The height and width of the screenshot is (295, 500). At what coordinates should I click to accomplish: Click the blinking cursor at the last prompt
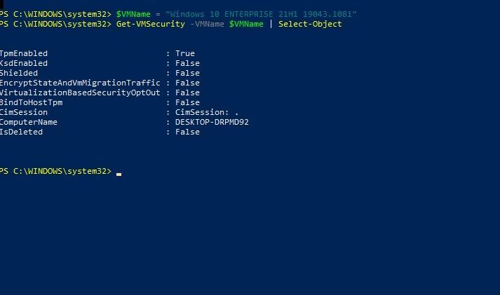(119, 173)
